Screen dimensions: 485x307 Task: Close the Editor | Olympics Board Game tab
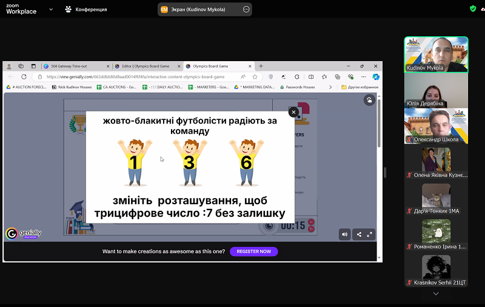pos(179,66)
